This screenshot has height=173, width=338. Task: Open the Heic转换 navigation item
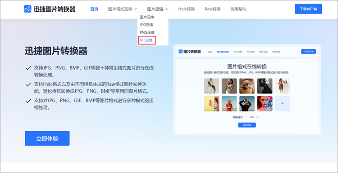click(187, 9)
